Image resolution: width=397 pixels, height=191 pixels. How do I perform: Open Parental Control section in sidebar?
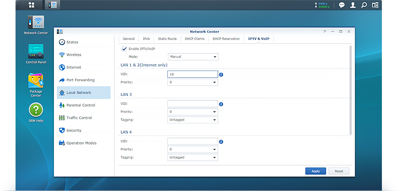81,105
